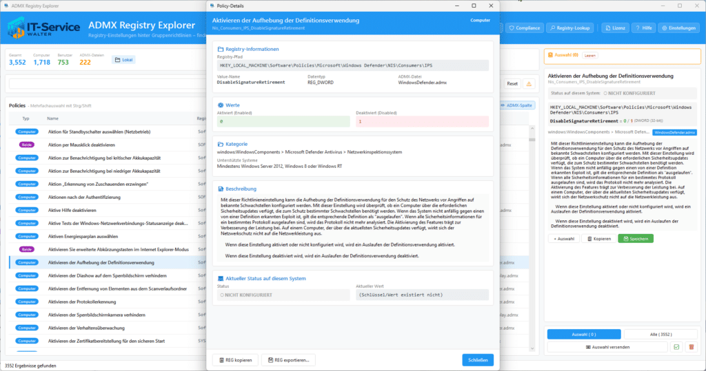The width and height of the screenshot is (706, 371).
Task: Open the Compliance shield button
Action: 524,28
